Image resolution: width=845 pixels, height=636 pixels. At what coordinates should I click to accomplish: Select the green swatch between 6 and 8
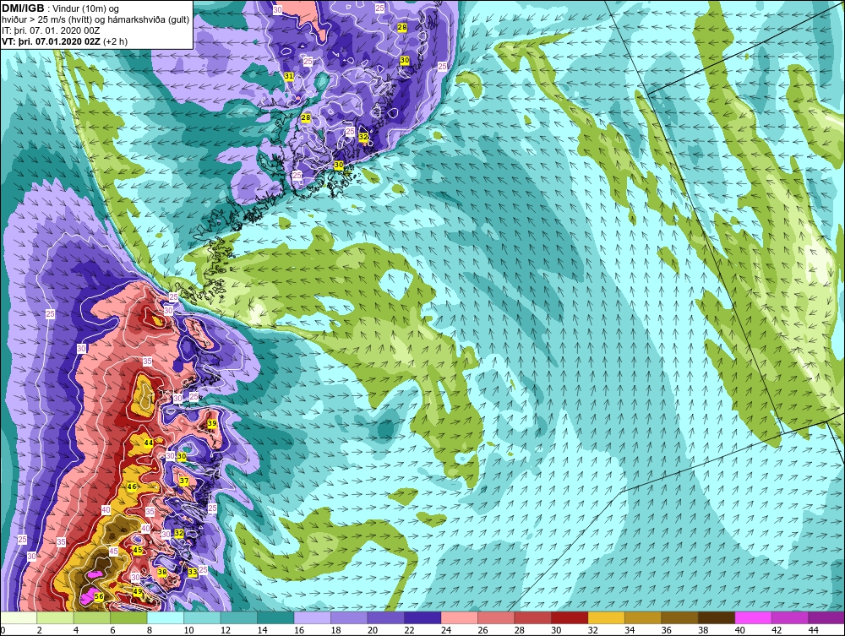tap(128, 617)
